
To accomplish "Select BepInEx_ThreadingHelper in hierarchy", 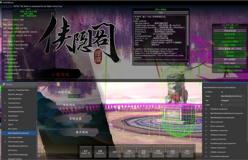I will [x=19, y=90].
